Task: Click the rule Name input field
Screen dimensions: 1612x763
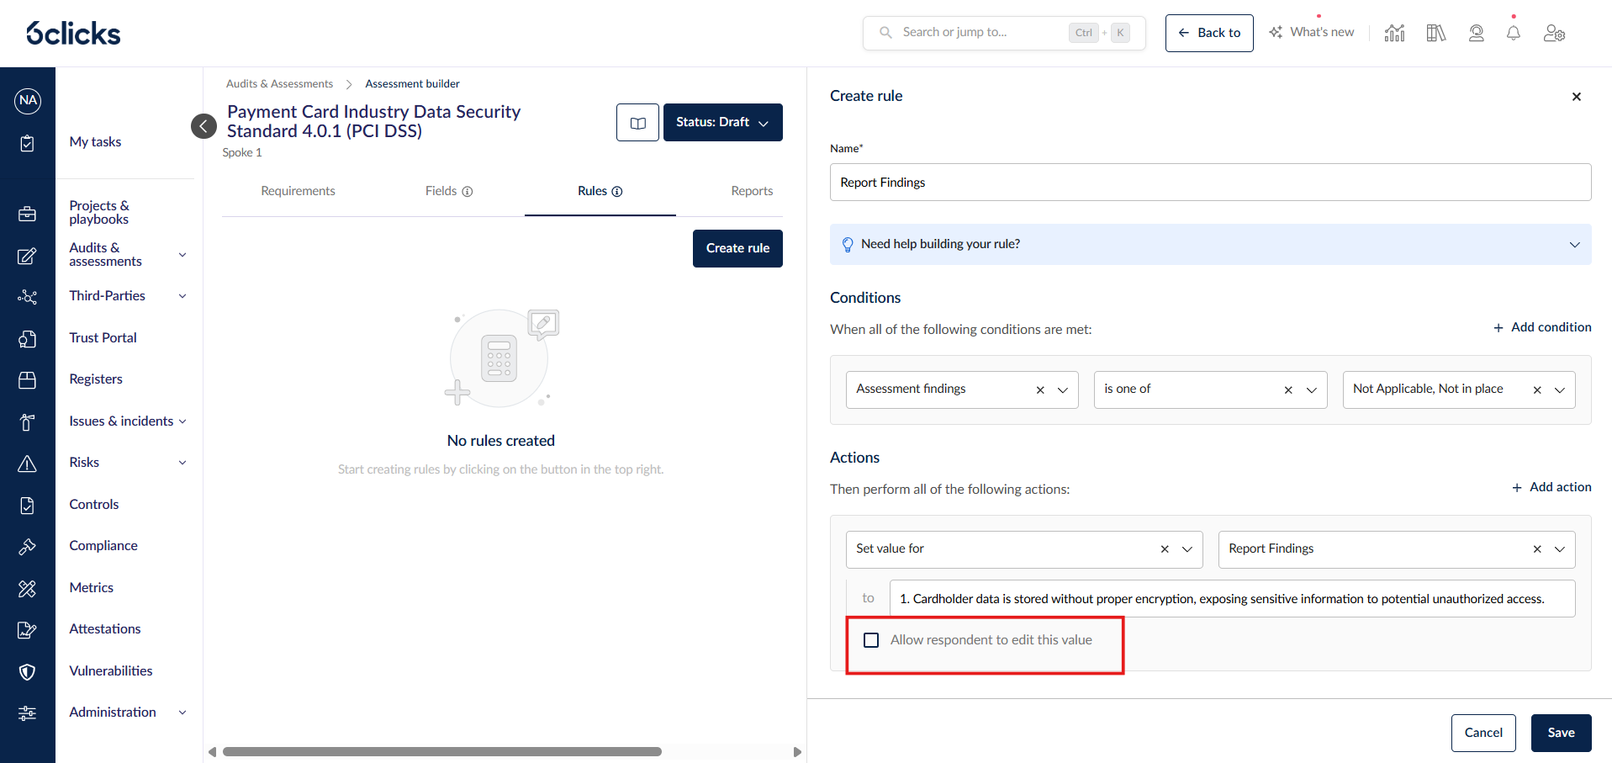Action: [x=1210, y=183]
